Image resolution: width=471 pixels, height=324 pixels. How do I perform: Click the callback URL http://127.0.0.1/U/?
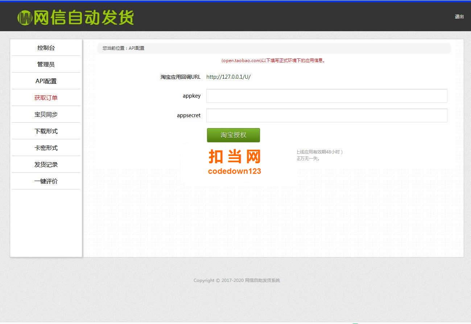click(228, 77)
